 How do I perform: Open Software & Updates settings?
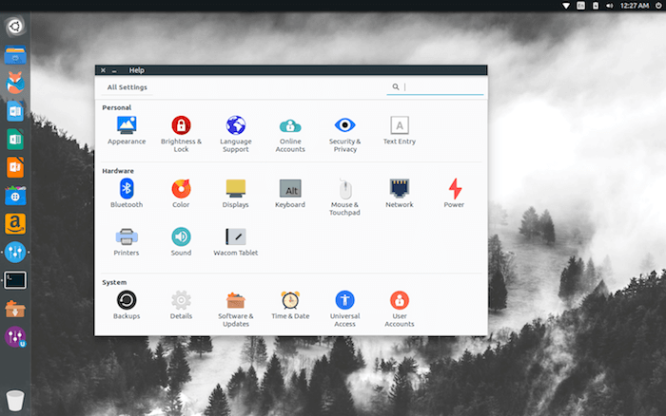[236, 309]
